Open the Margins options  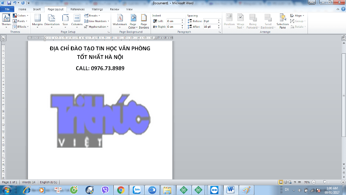(37, 21)
